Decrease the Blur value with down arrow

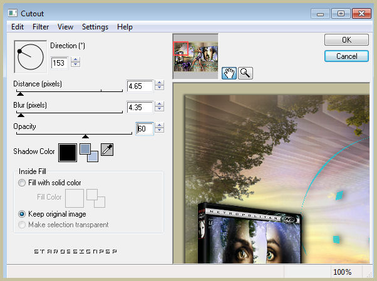coord(159,109)
